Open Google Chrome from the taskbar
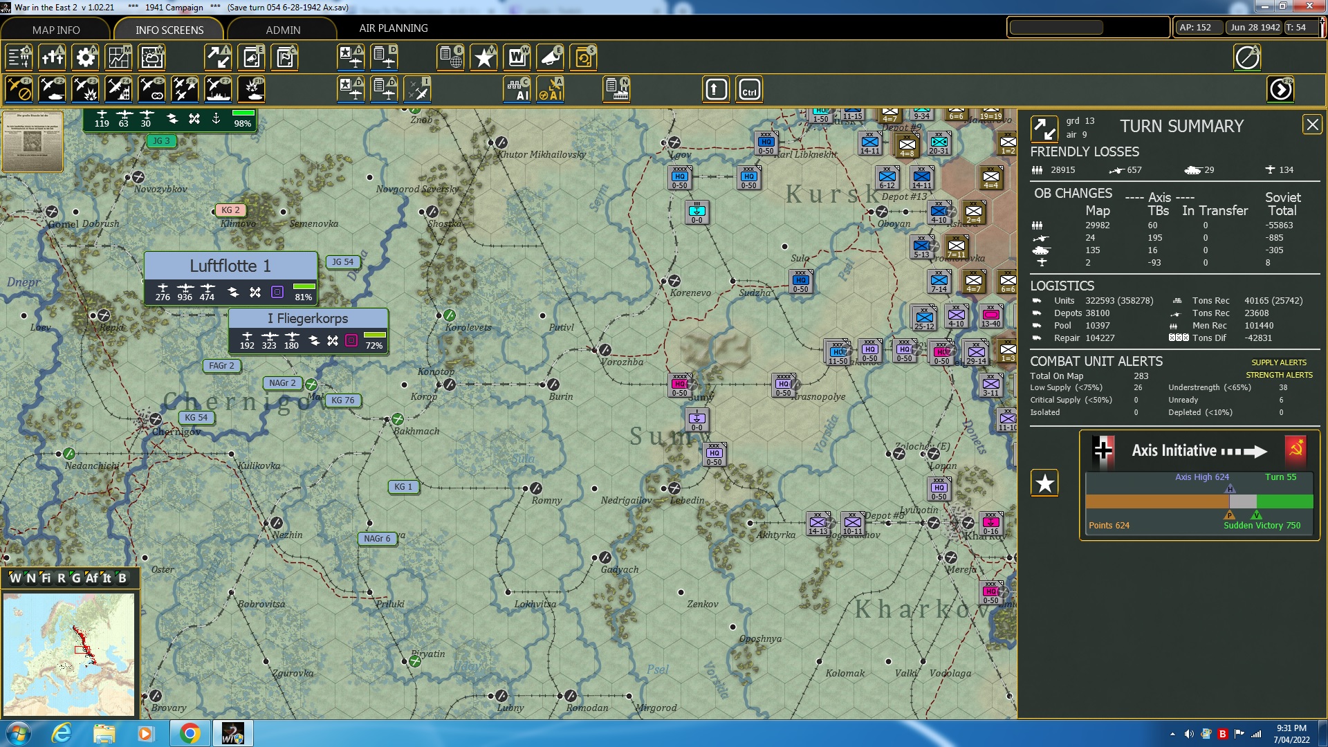The height and width of the screenshot is (747, 1328). click(x=189, y=733)
